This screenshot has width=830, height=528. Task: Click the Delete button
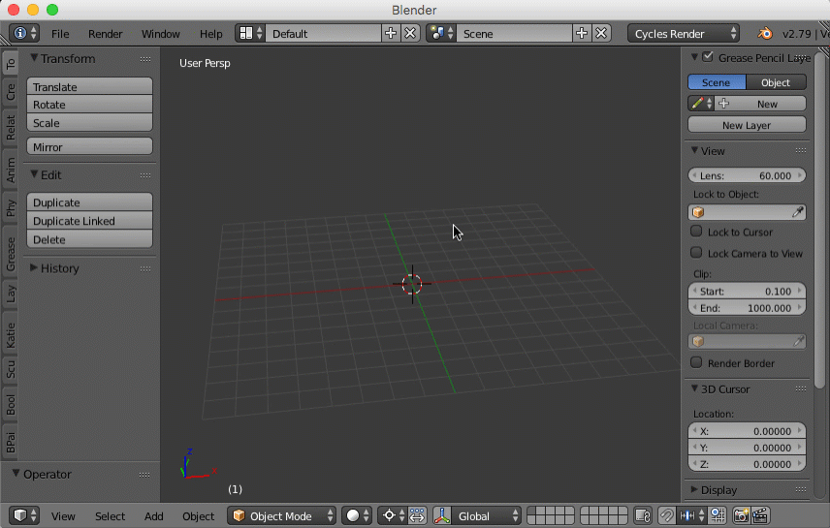click(89, 239)
